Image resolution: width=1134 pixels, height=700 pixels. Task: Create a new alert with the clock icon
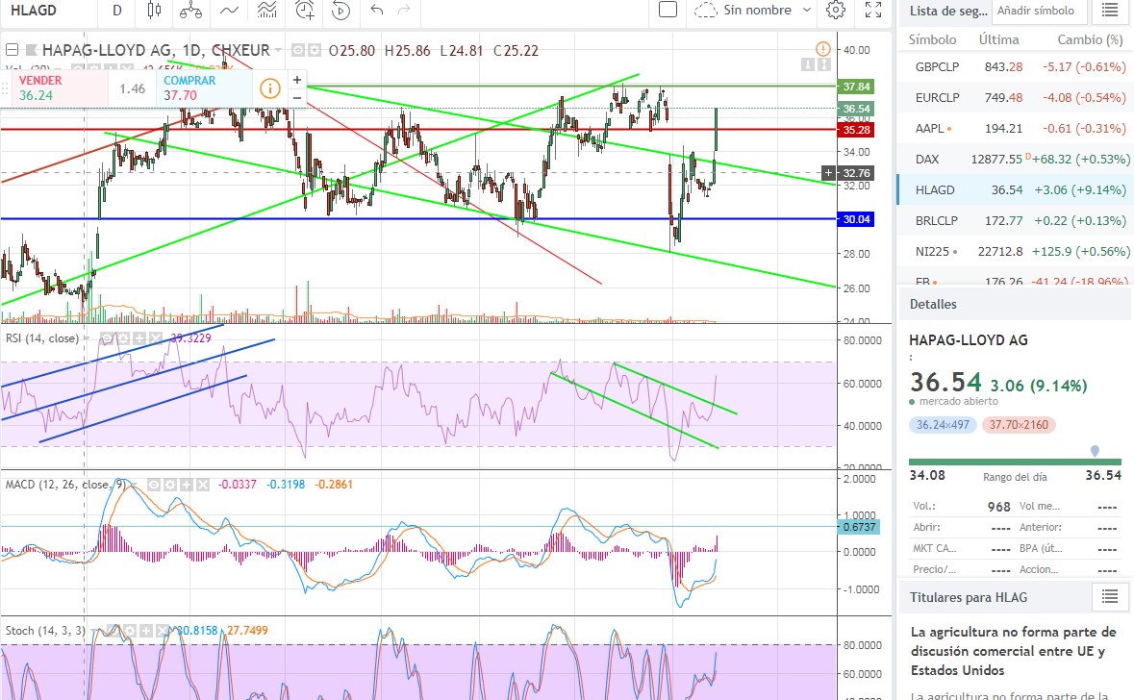pos(305,11)
